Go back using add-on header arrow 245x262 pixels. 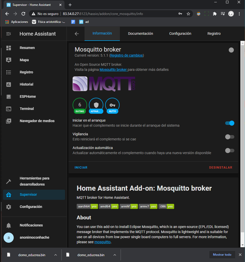click(x=77, y=34)
